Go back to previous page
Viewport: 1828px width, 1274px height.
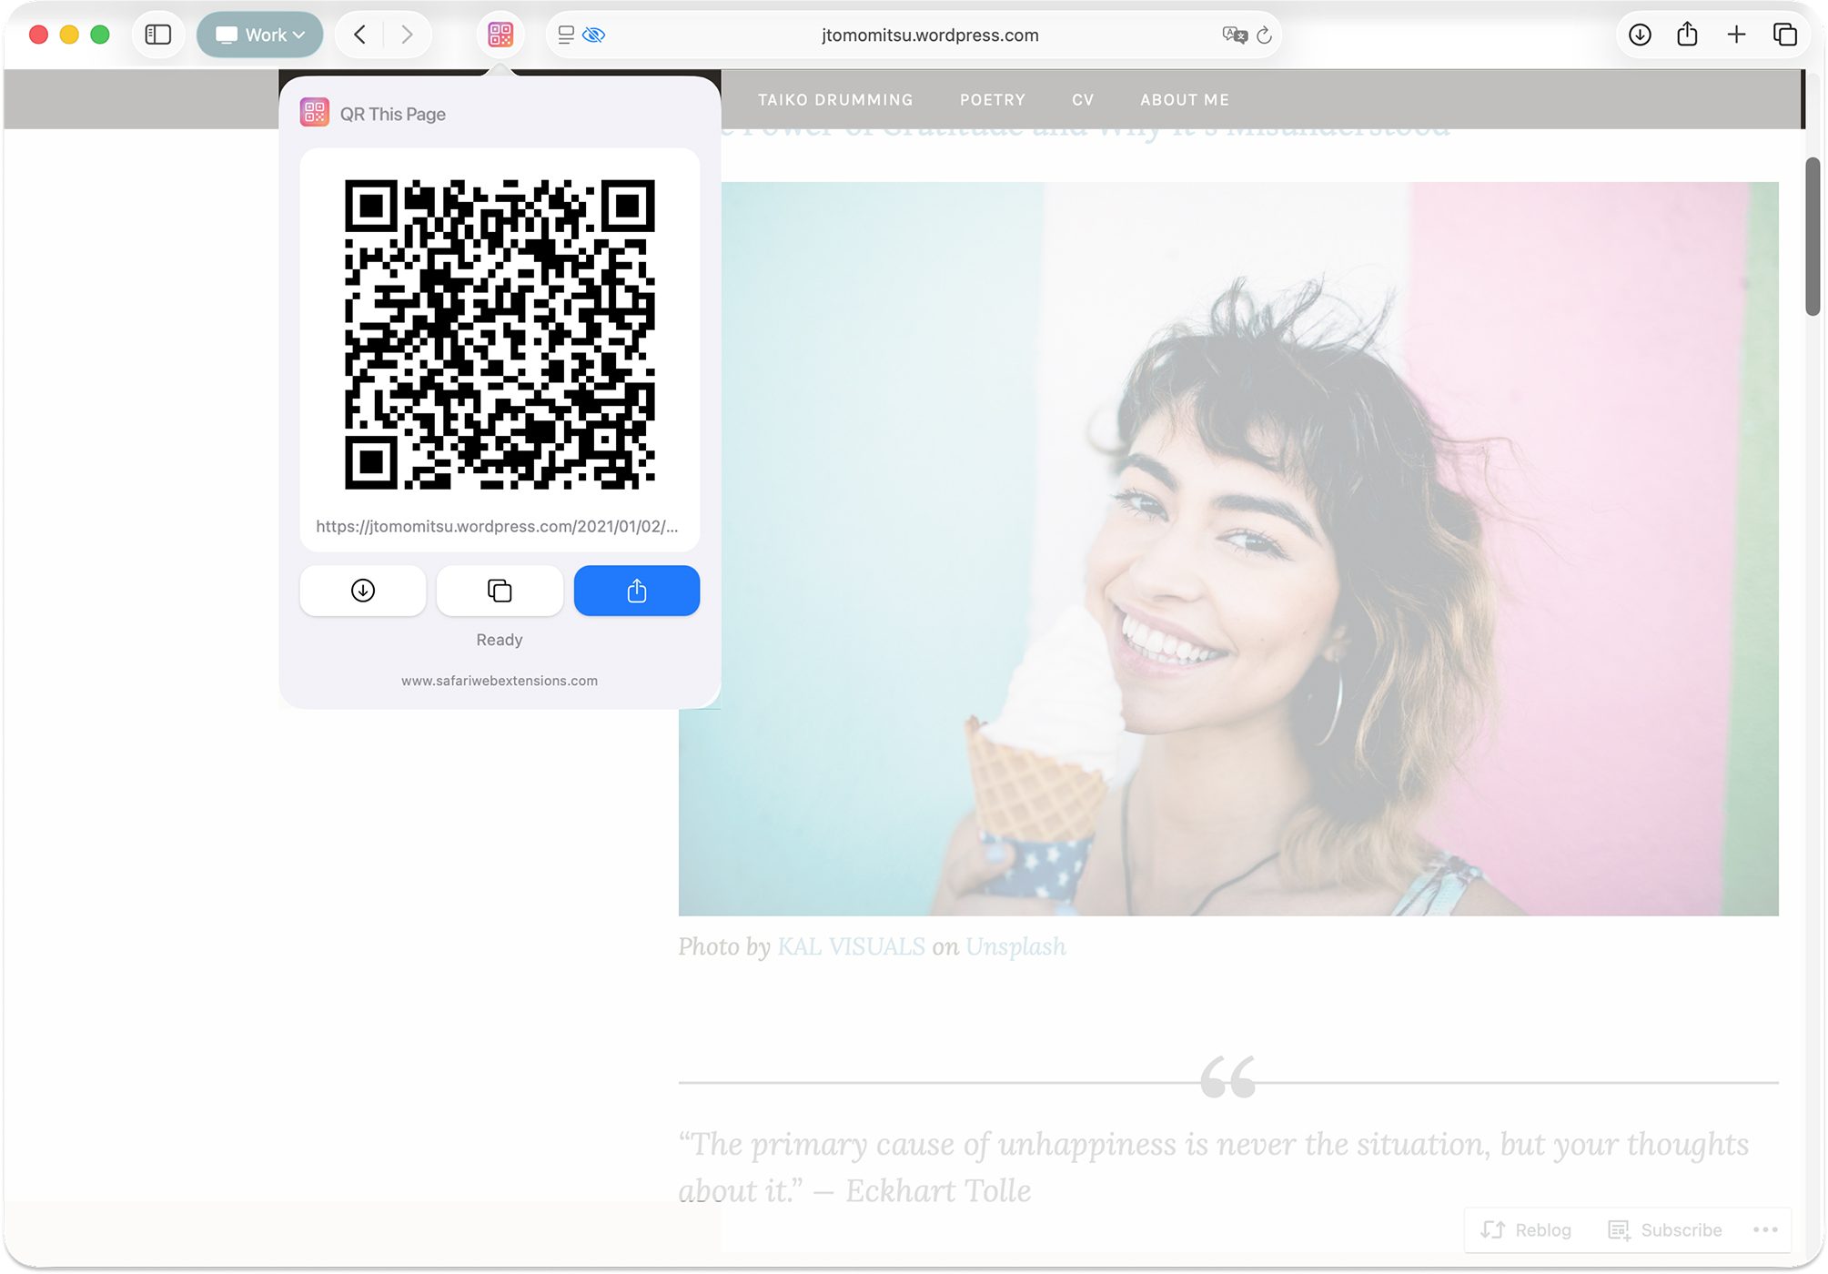(360, 35)
